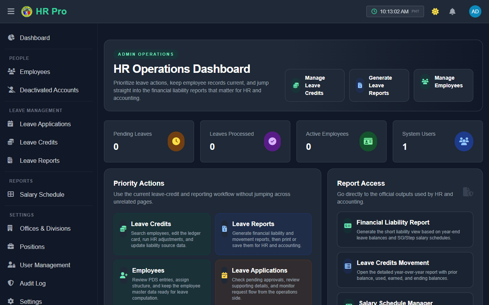Open the notifications bell
The height and width of the screenshot is (305, 489).
(452, 11)
